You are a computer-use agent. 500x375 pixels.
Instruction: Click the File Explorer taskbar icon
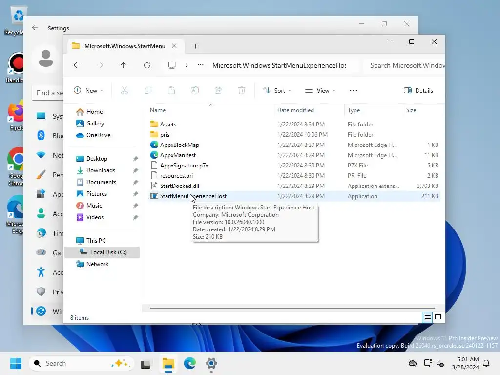click(168, 363)
